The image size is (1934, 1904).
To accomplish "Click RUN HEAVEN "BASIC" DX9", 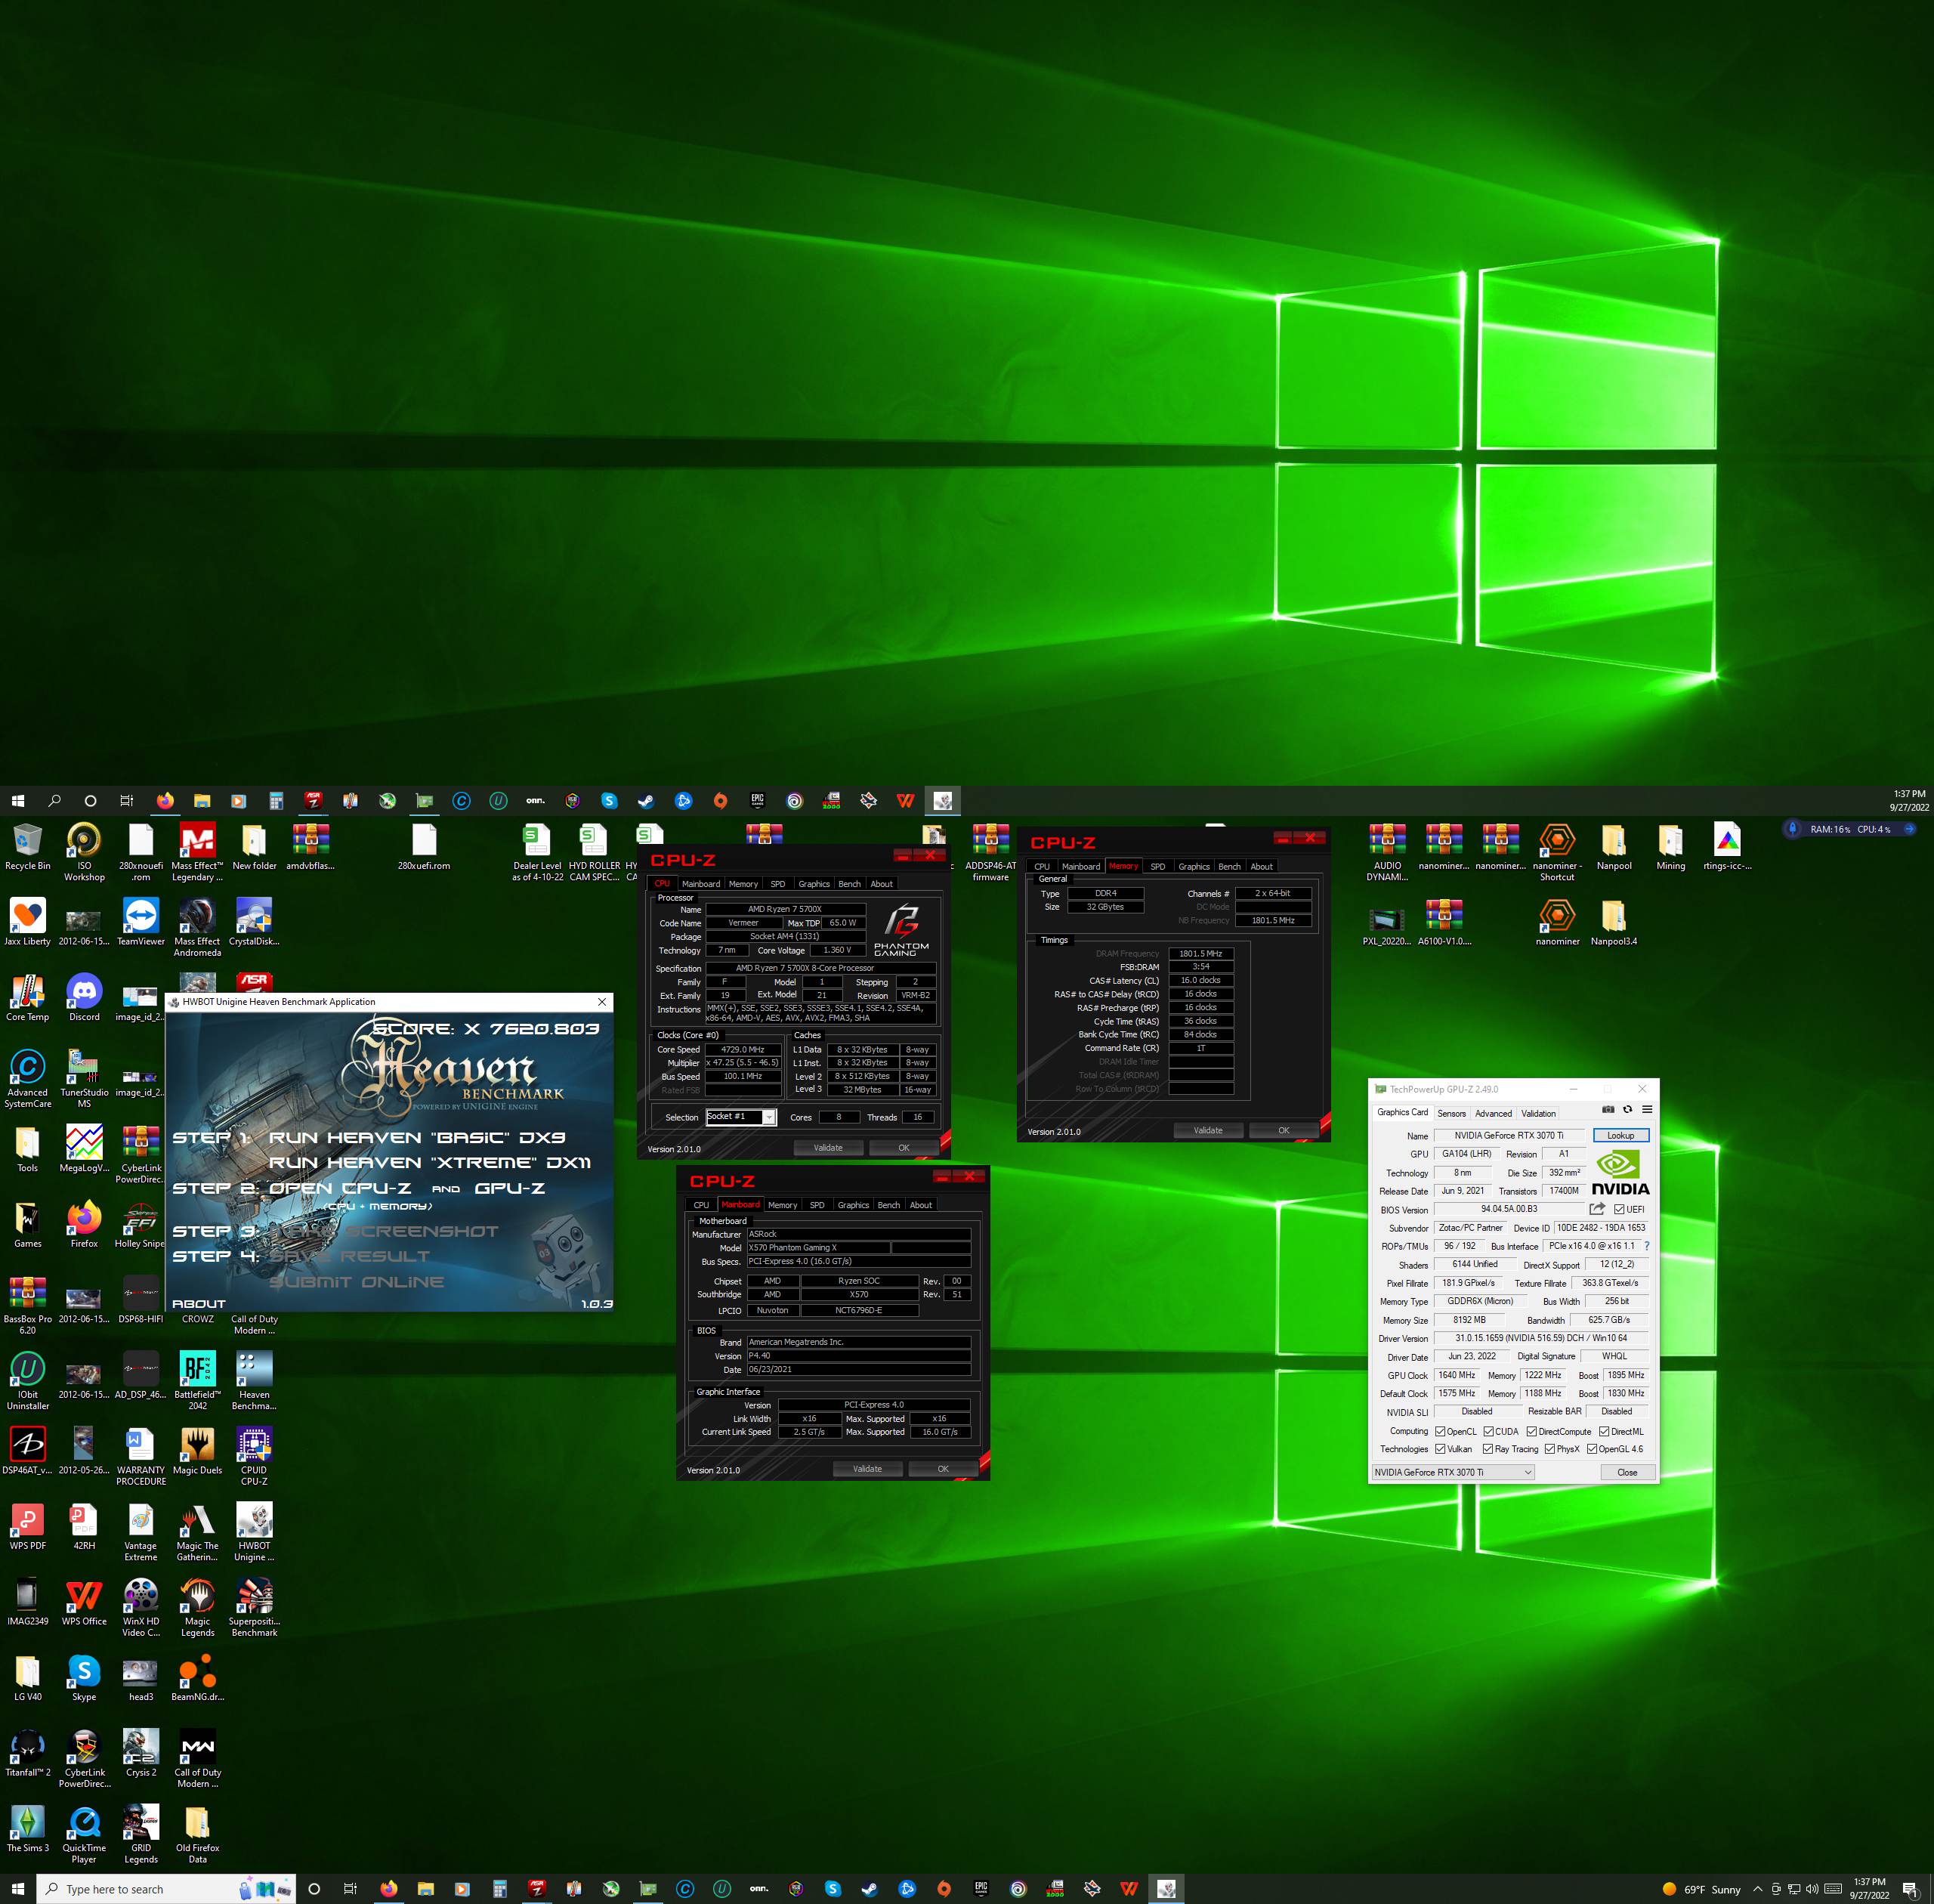I will click(x=417, y=1138).
